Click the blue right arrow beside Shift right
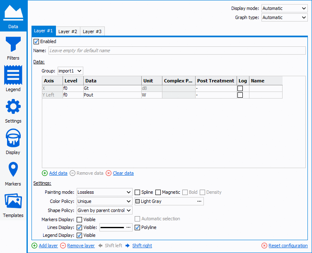Viewport: 312px width, 253px height. (128, 246)
